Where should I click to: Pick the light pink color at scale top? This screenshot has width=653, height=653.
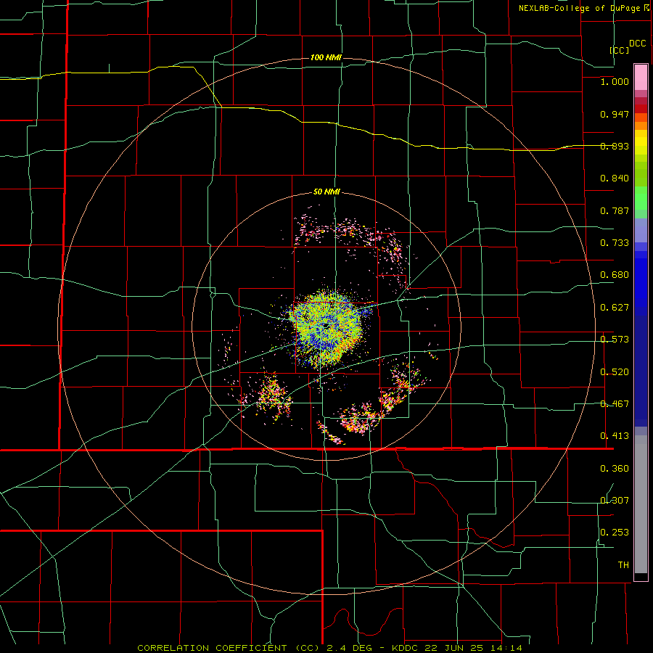coord(641,78)
